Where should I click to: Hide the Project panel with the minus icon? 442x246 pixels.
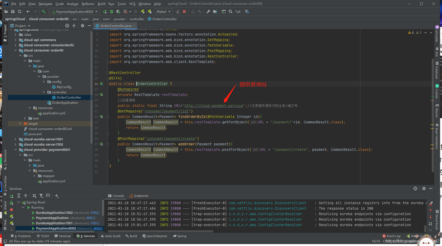[x=89, y=26]
